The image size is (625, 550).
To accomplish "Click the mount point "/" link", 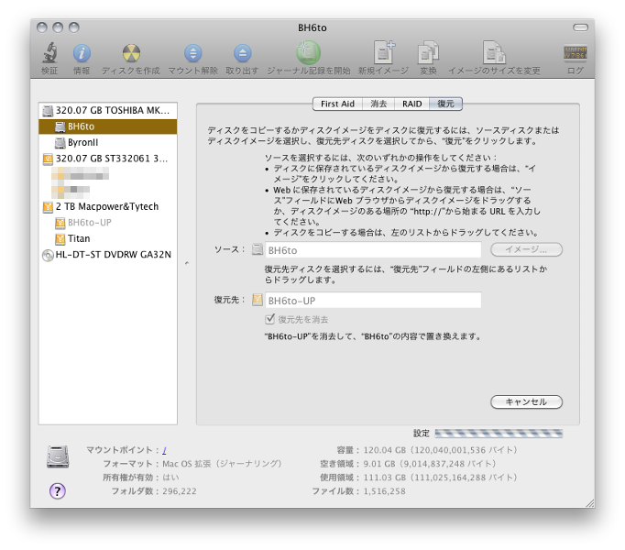I will coord(164,450).
